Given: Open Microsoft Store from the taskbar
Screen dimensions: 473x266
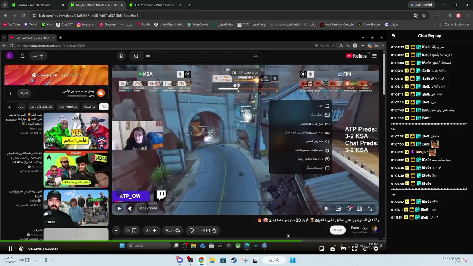Looking at the screenshot, I should [223, 260].
